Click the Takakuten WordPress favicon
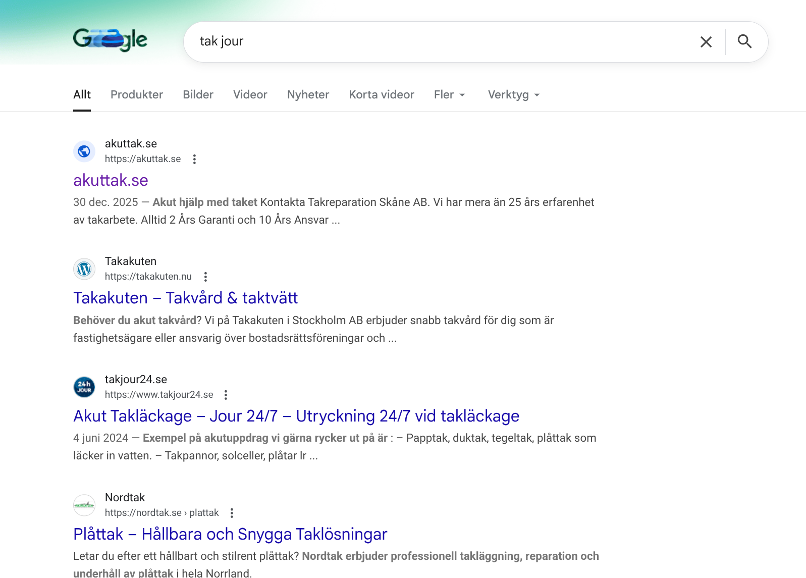Screen dimensions: 806x578 click(x=84, y=269)
